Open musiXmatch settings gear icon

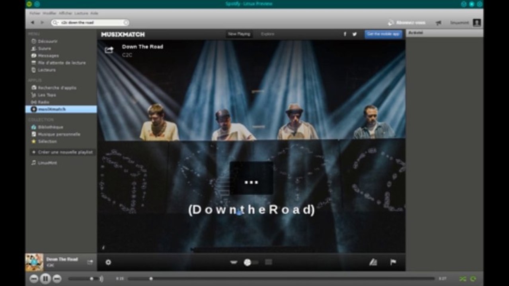[108, 262]
